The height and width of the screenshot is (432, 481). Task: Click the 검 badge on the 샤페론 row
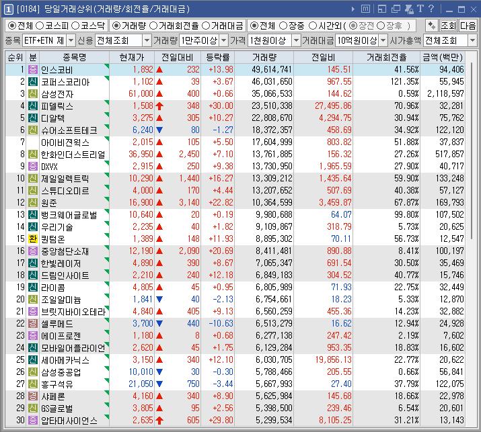[33, 396]
